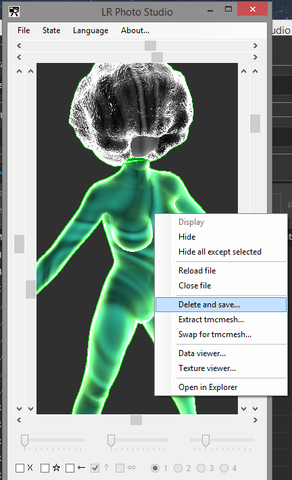Viewport: 292px width, 480px height.
Task: Click thumb of outer left vertical scrollbar
Action: tap(19, 244)
